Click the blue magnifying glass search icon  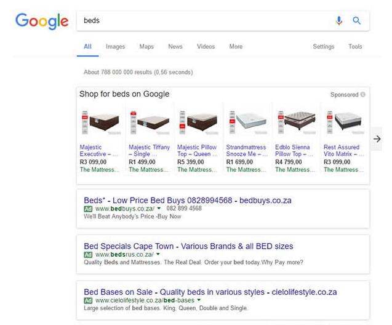[356, 20]
